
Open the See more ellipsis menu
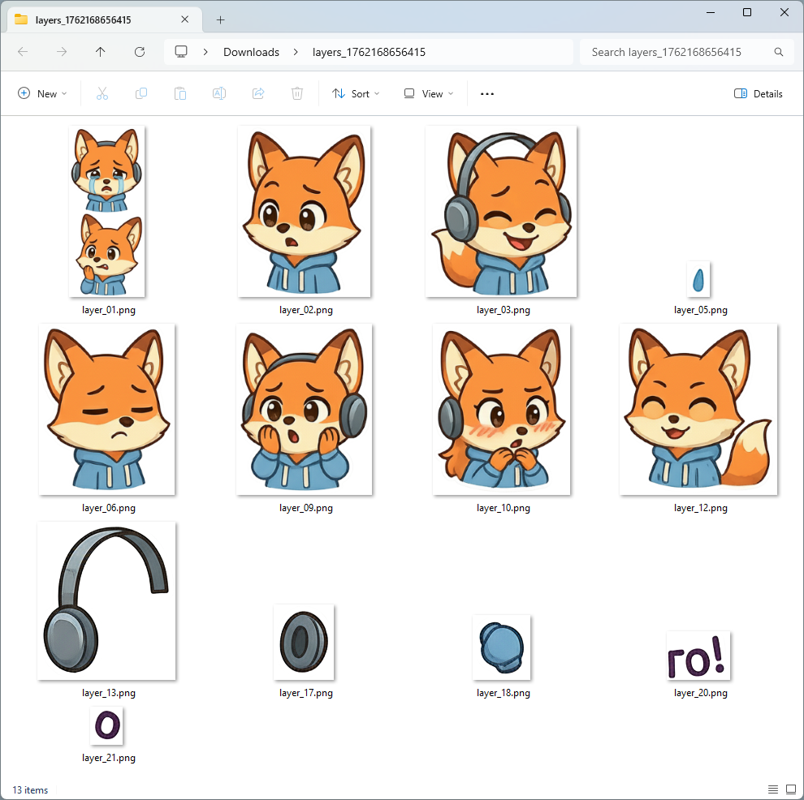point(487,93)
